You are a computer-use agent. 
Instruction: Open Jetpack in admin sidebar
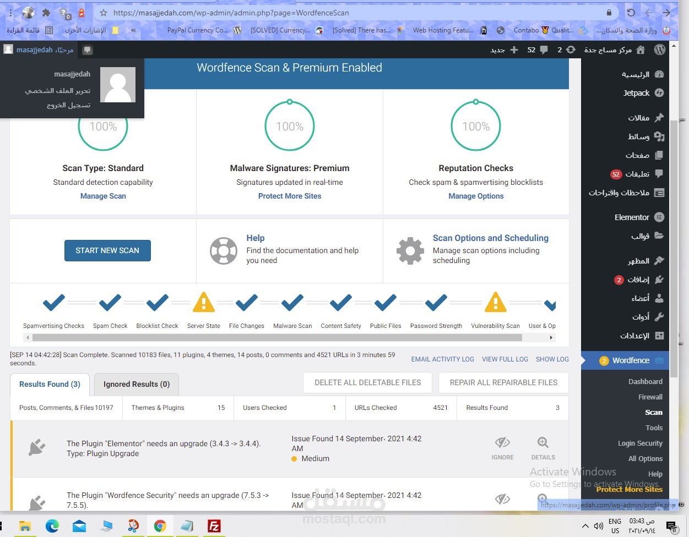click(x=643, y=93)
